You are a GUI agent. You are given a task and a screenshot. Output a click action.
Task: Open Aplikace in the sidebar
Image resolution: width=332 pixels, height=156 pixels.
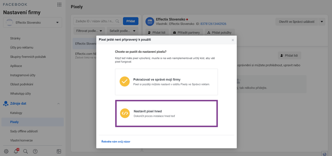[16, 66]
